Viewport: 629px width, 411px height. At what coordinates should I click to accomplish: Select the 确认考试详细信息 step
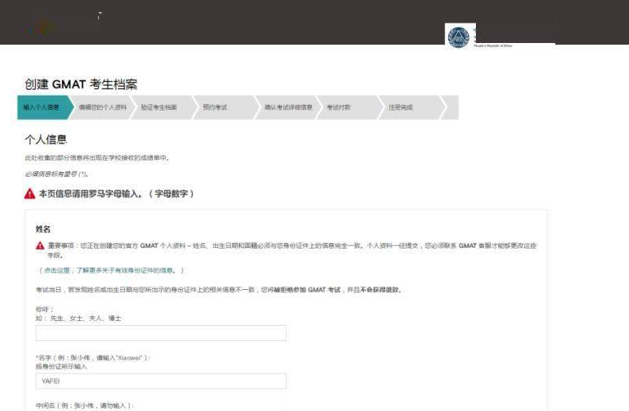pyautogui.click(x=288, y=107)
